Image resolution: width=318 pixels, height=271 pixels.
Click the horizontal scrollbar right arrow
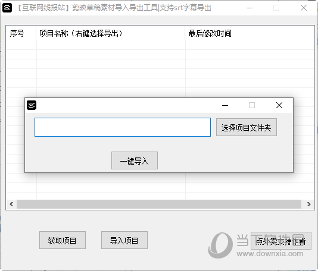(x=308, y=204)
